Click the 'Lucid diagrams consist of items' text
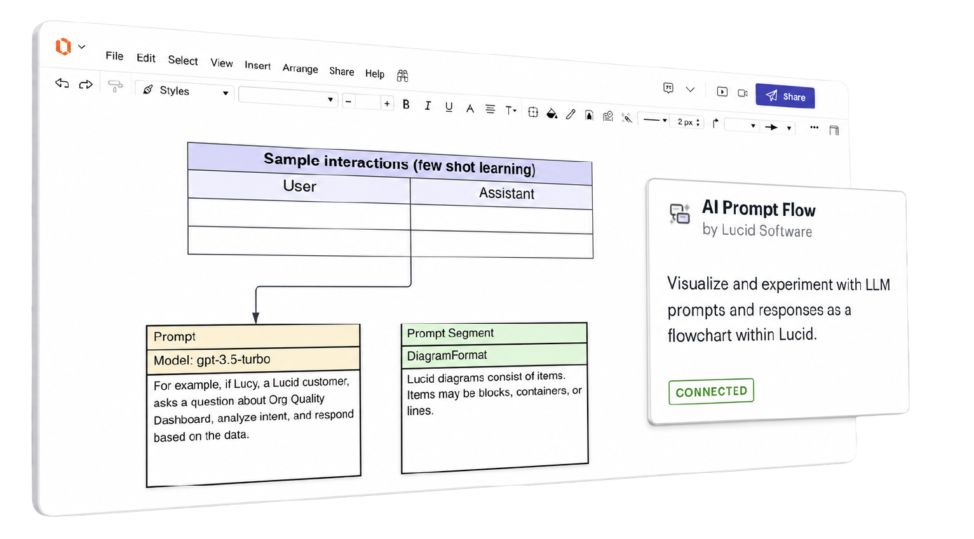Screen dimensions: 974x539 [x=494, y=394]
